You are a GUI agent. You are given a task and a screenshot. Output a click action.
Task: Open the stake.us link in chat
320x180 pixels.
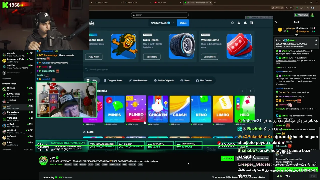pyautogui.click(x=286, y=61)
